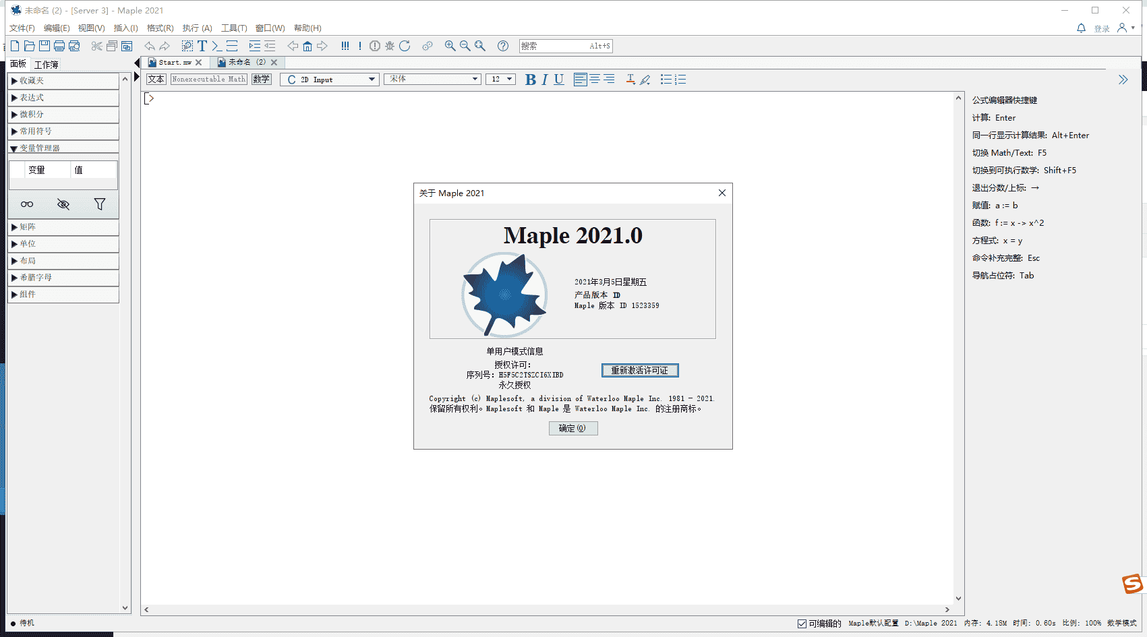The height and width of the screenshot is (637, 1147).
Task: Click the horizontal scrollbar below the worksheet
Action: (546, 609)
